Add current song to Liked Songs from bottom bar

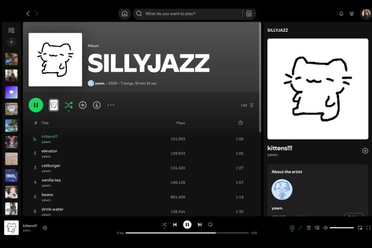(45, 228)
